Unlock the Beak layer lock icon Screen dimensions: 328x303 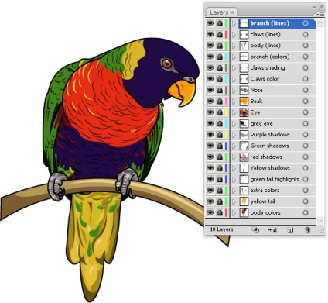pos(220,102)
